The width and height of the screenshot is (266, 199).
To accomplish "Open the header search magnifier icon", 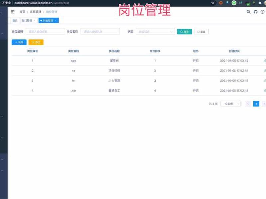I will (x=248, y=12).
